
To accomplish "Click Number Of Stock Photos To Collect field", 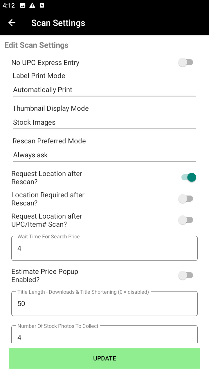I will [105, 337].
